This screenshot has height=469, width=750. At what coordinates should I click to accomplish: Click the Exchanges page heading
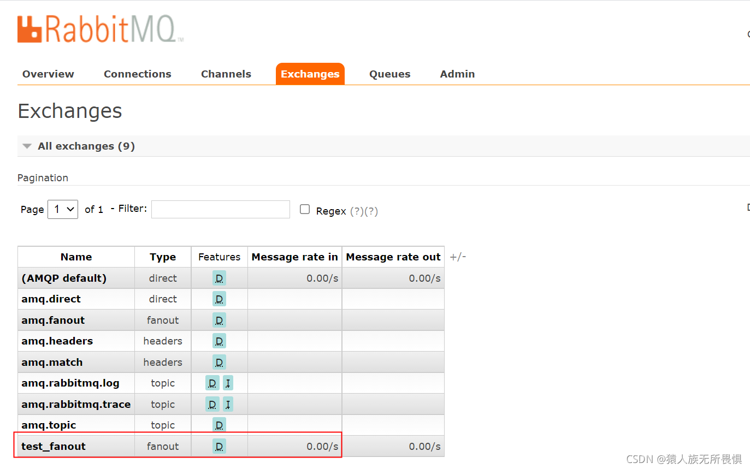tap(70, 111)
